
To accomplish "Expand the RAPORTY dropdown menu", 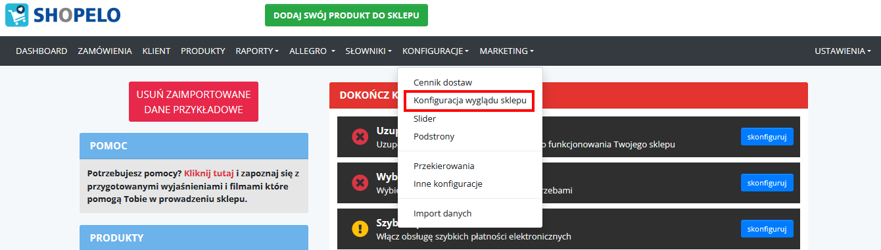I will pyautogui.click(x=257, y=51).
